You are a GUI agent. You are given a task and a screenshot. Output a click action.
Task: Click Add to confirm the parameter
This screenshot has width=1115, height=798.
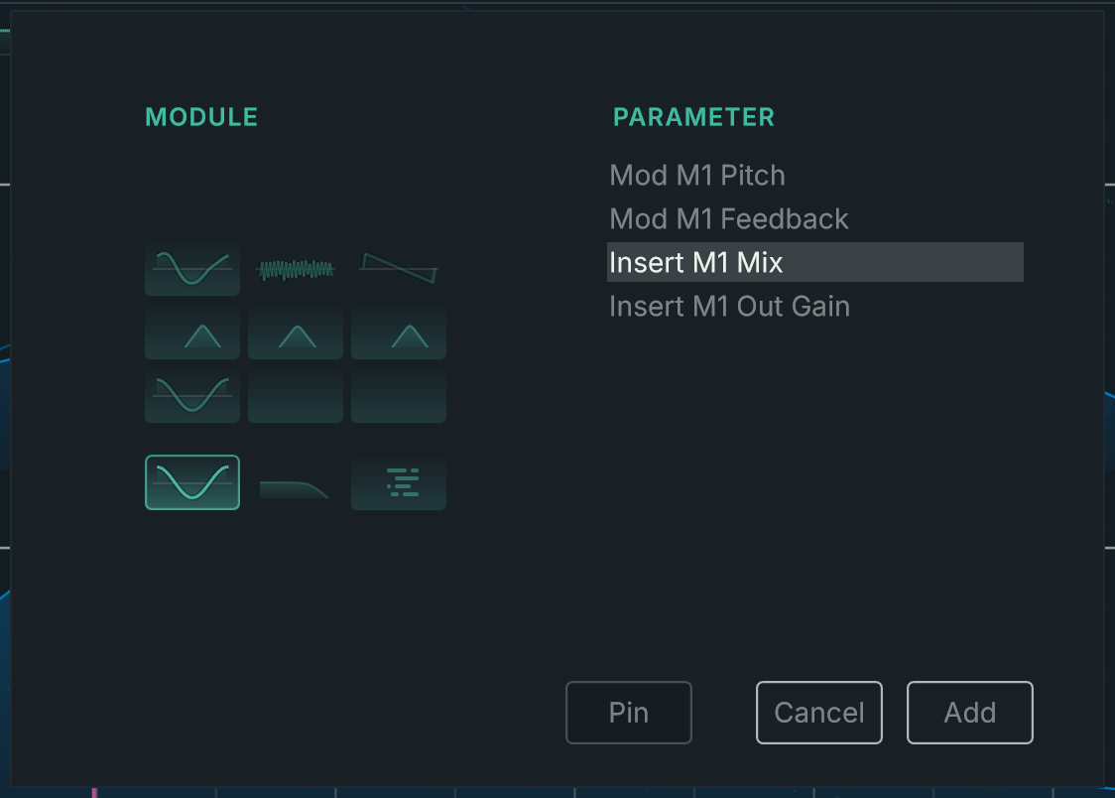pyautogui.click(x=969, y=713)
